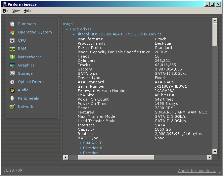223x176 pixels.
Task: Click the CPU chip icon
Action: pyautogui.click(x=12, y=41)
